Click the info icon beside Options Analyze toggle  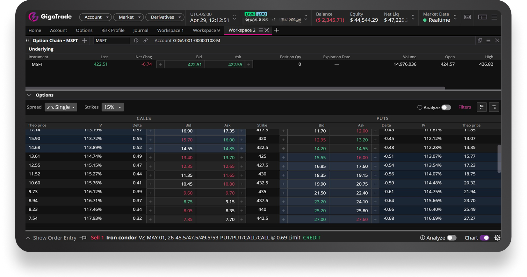420,108
